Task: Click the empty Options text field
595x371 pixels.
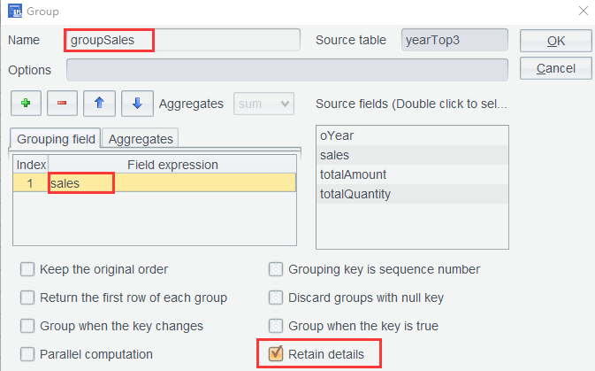Action: pos(286,70)
